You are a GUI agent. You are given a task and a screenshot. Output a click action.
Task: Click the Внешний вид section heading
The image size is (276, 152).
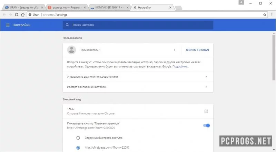72,99
